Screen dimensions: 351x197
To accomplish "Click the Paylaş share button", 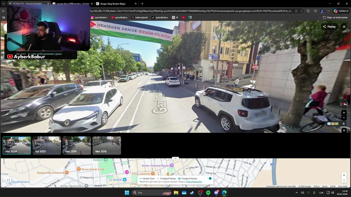I will 329,27.
